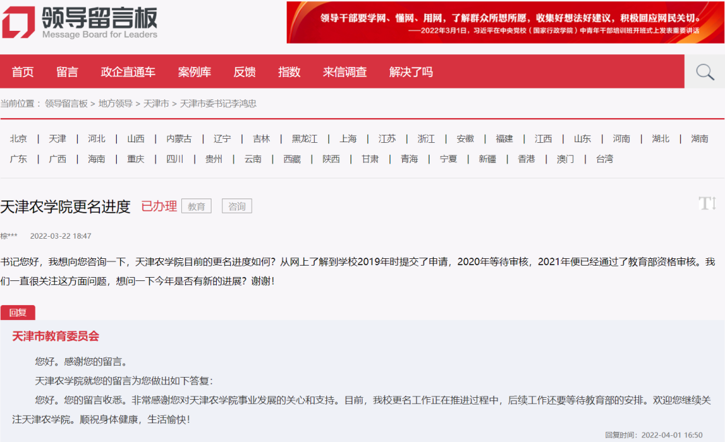The image size is (725, 442).
Task: Adjust text size with the T icon
Action: tap(708, 203)
